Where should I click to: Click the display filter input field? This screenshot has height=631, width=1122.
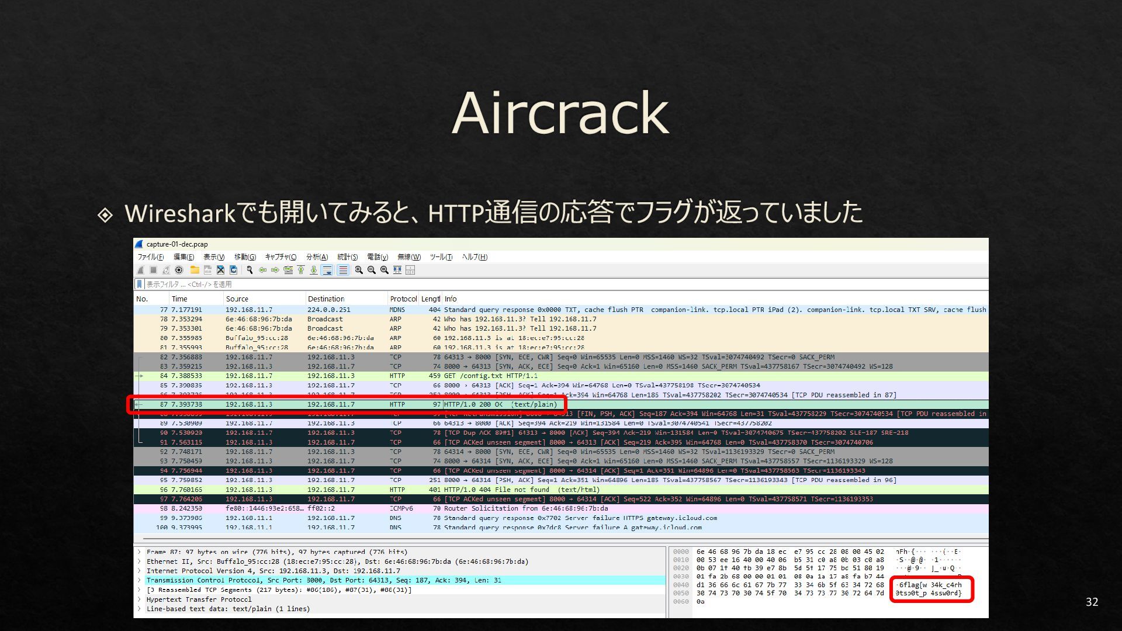(x=526, y=284)
